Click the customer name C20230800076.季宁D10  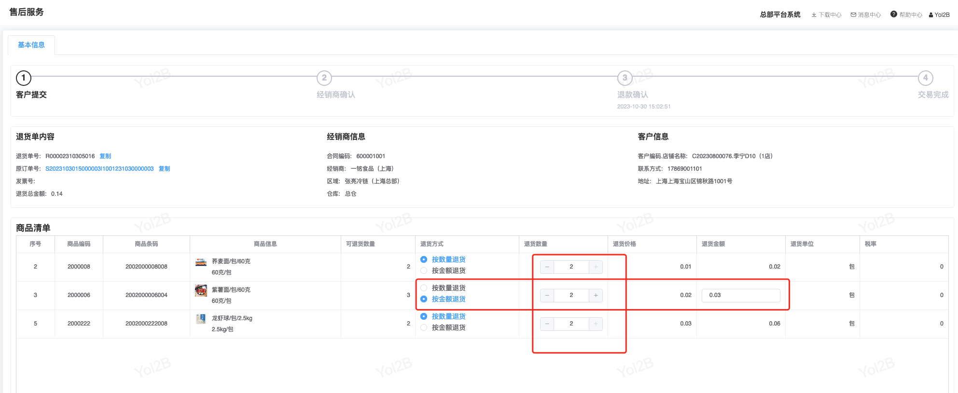click(732, 156)
